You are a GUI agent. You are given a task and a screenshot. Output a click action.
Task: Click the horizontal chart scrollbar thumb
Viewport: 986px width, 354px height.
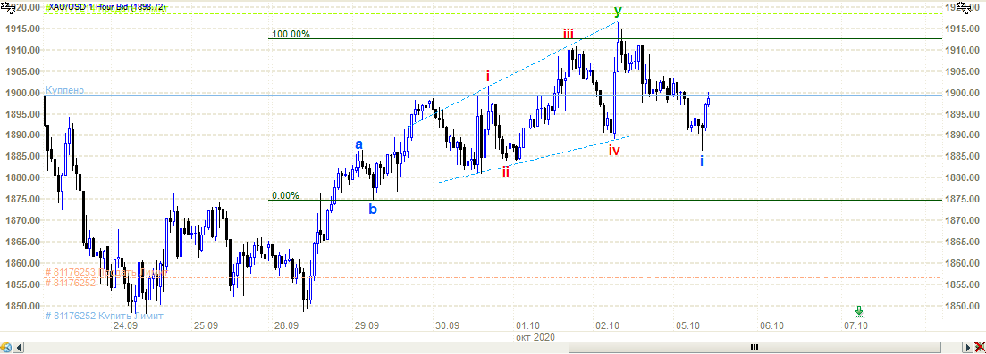(x=754, y=347)
